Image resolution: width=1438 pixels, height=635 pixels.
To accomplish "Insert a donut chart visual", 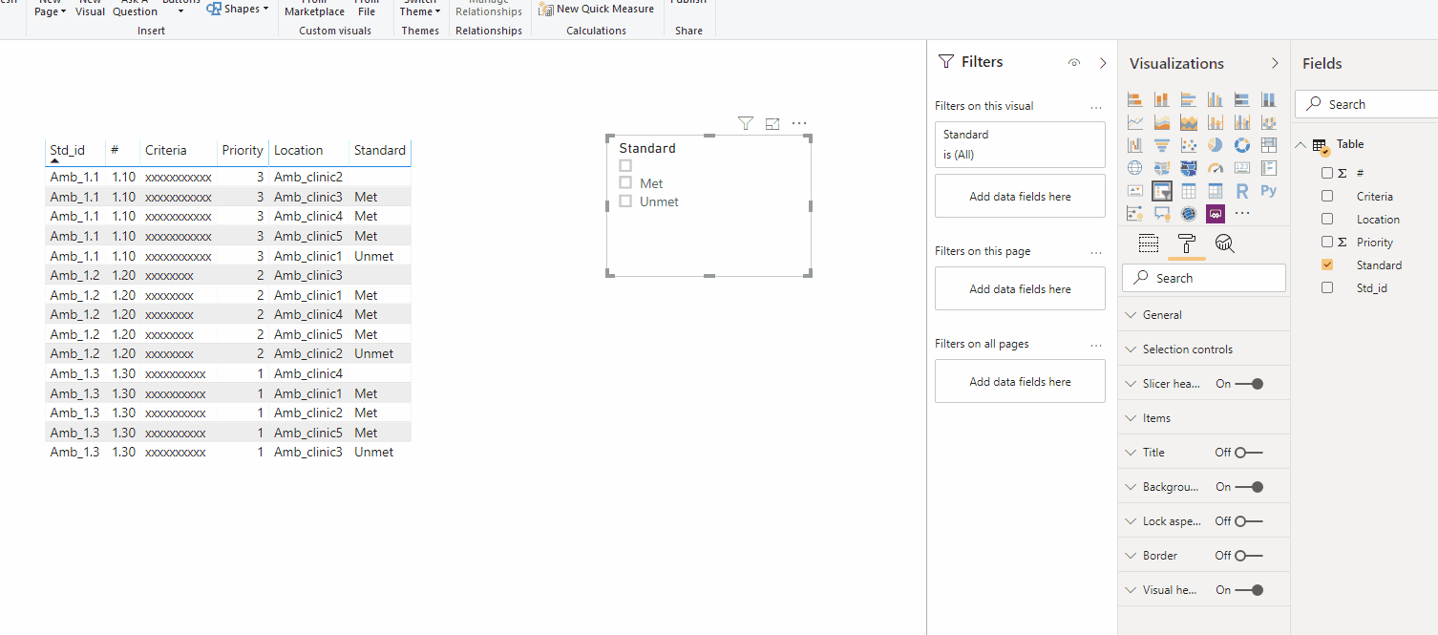I will pos(1242,145).
